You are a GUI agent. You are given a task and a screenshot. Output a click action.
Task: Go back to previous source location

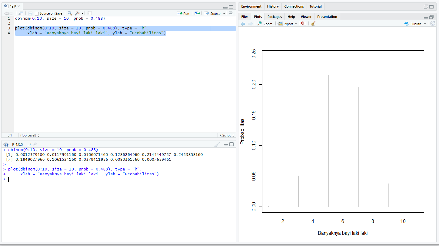[6, 13]
